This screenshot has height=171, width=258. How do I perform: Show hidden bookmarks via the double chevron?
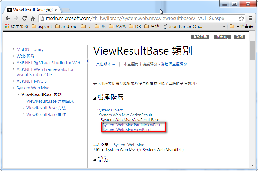224,26
